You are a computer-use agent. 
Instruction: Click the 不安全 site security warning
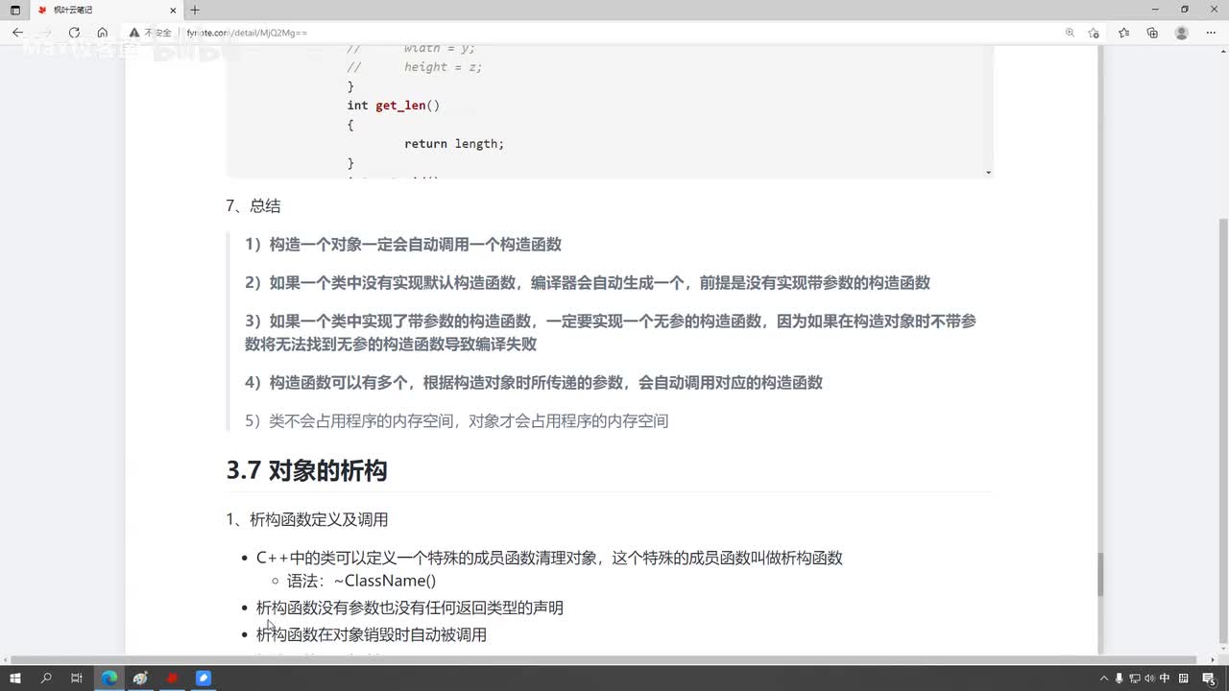(x=150, y=33)
